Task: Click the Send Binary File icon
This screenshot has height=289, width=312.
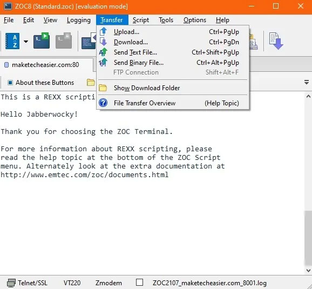Action: pyautogui.click(x=103, y=62)
